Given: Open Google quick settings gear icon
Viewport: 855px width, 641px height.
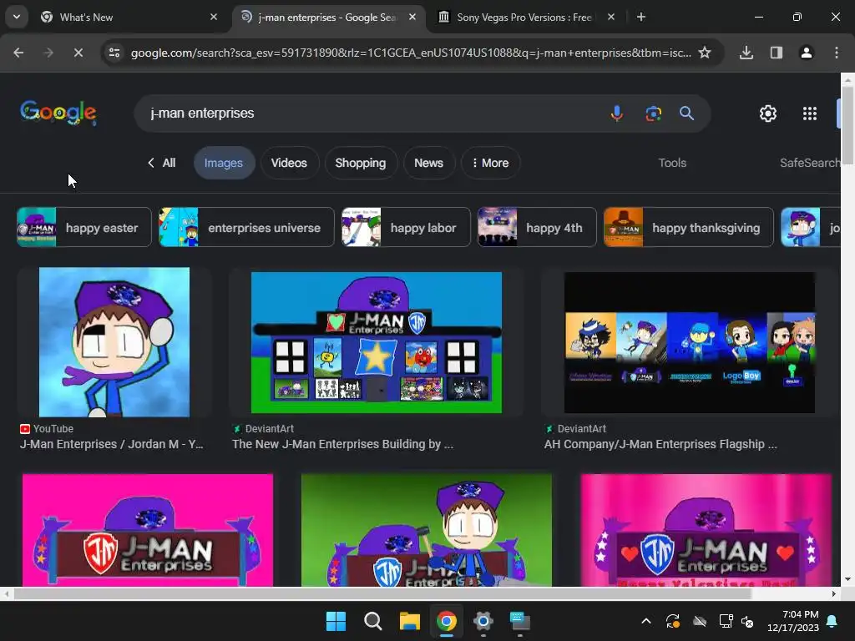Looking at the screenshot, I should point(768,114).
